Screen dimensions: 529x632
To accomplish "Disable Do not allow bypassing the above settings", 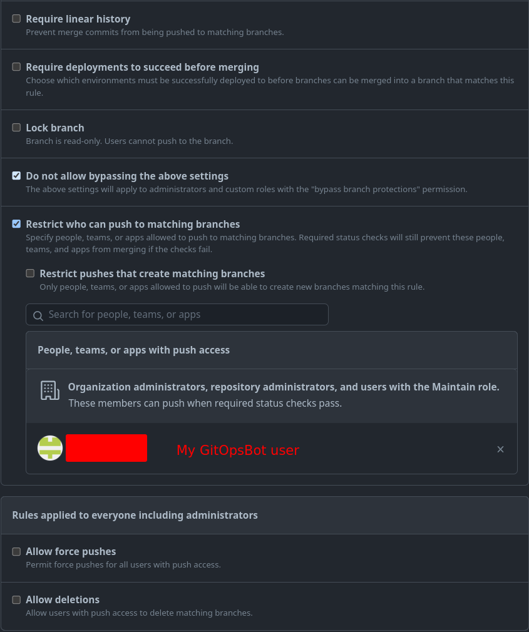I will [16, 175].
